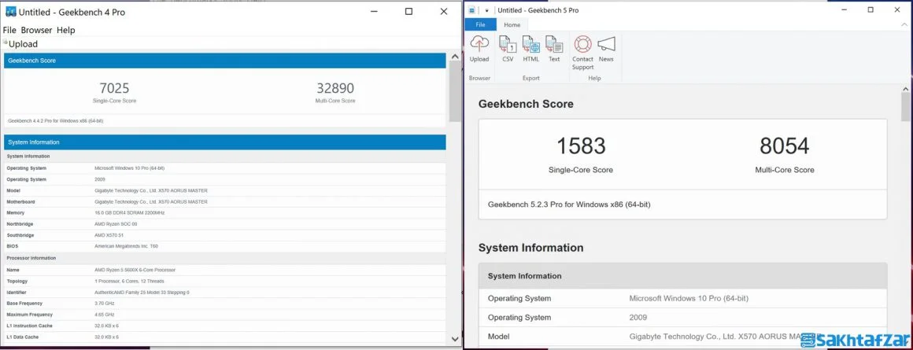
Task: Click 'Geekbench Score' heading in Geekbench 5
Action: [526, 104]
